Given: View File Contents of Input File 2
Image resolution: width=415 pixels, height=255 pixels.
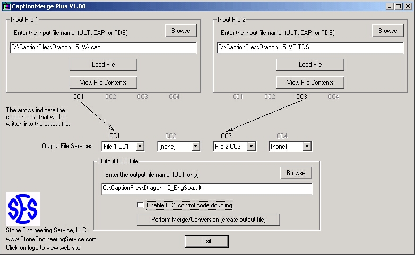Looking at the screenshot, I should pyautogui.click(x=310, y=83).
